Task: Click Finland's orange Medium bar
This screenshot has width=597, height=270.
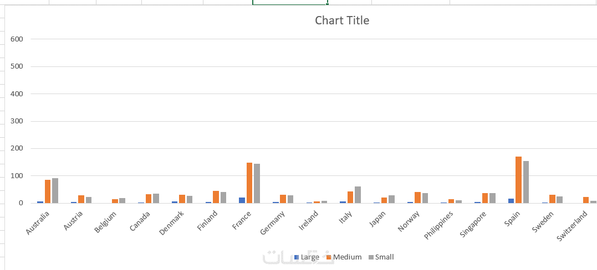Action: (x=216, y=197)
